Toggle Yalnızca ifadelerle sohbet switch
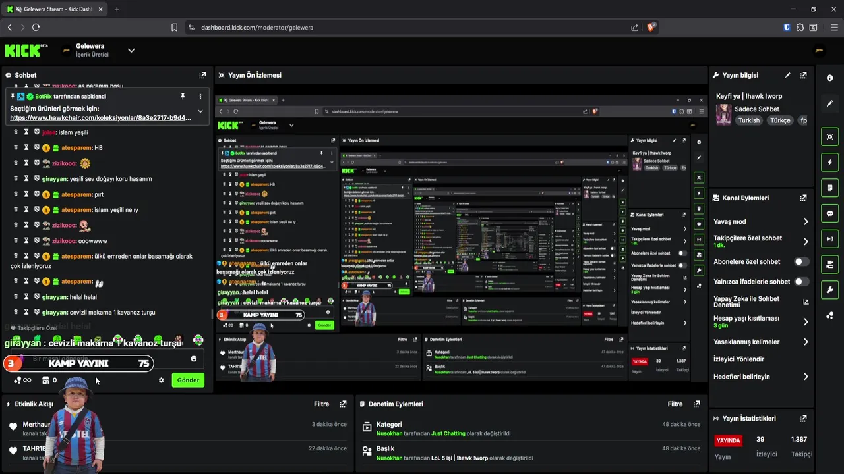This screenshot has height=474, width=844. click(x=801, y=281)
